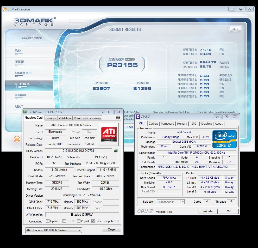Click the GPU-Z screenshot camera icon
Viewport: 258px width, 248px height.
coord(118,118)
